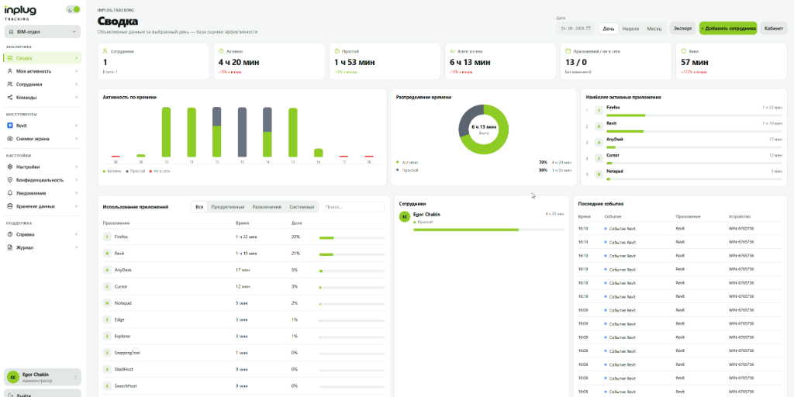
Task: Click the Справка help icon
Action: point(10,234)
